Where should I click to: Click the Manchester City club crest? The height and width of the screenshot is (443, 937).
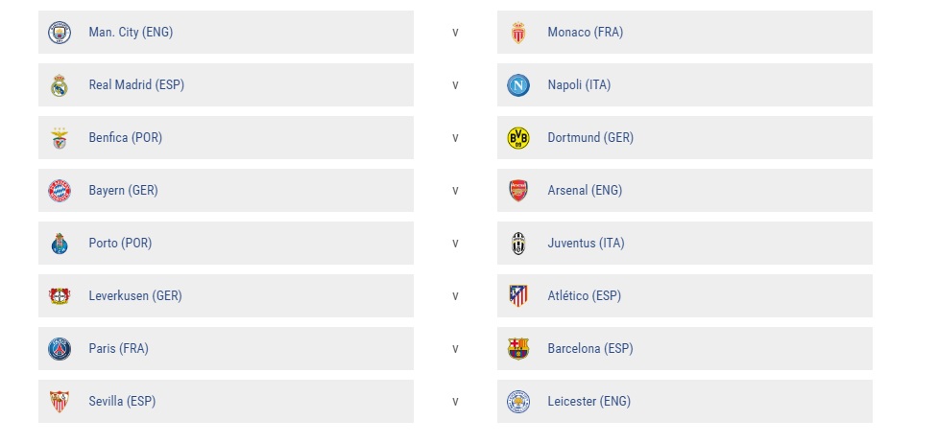pyautogui.click(x=60, y=33)
